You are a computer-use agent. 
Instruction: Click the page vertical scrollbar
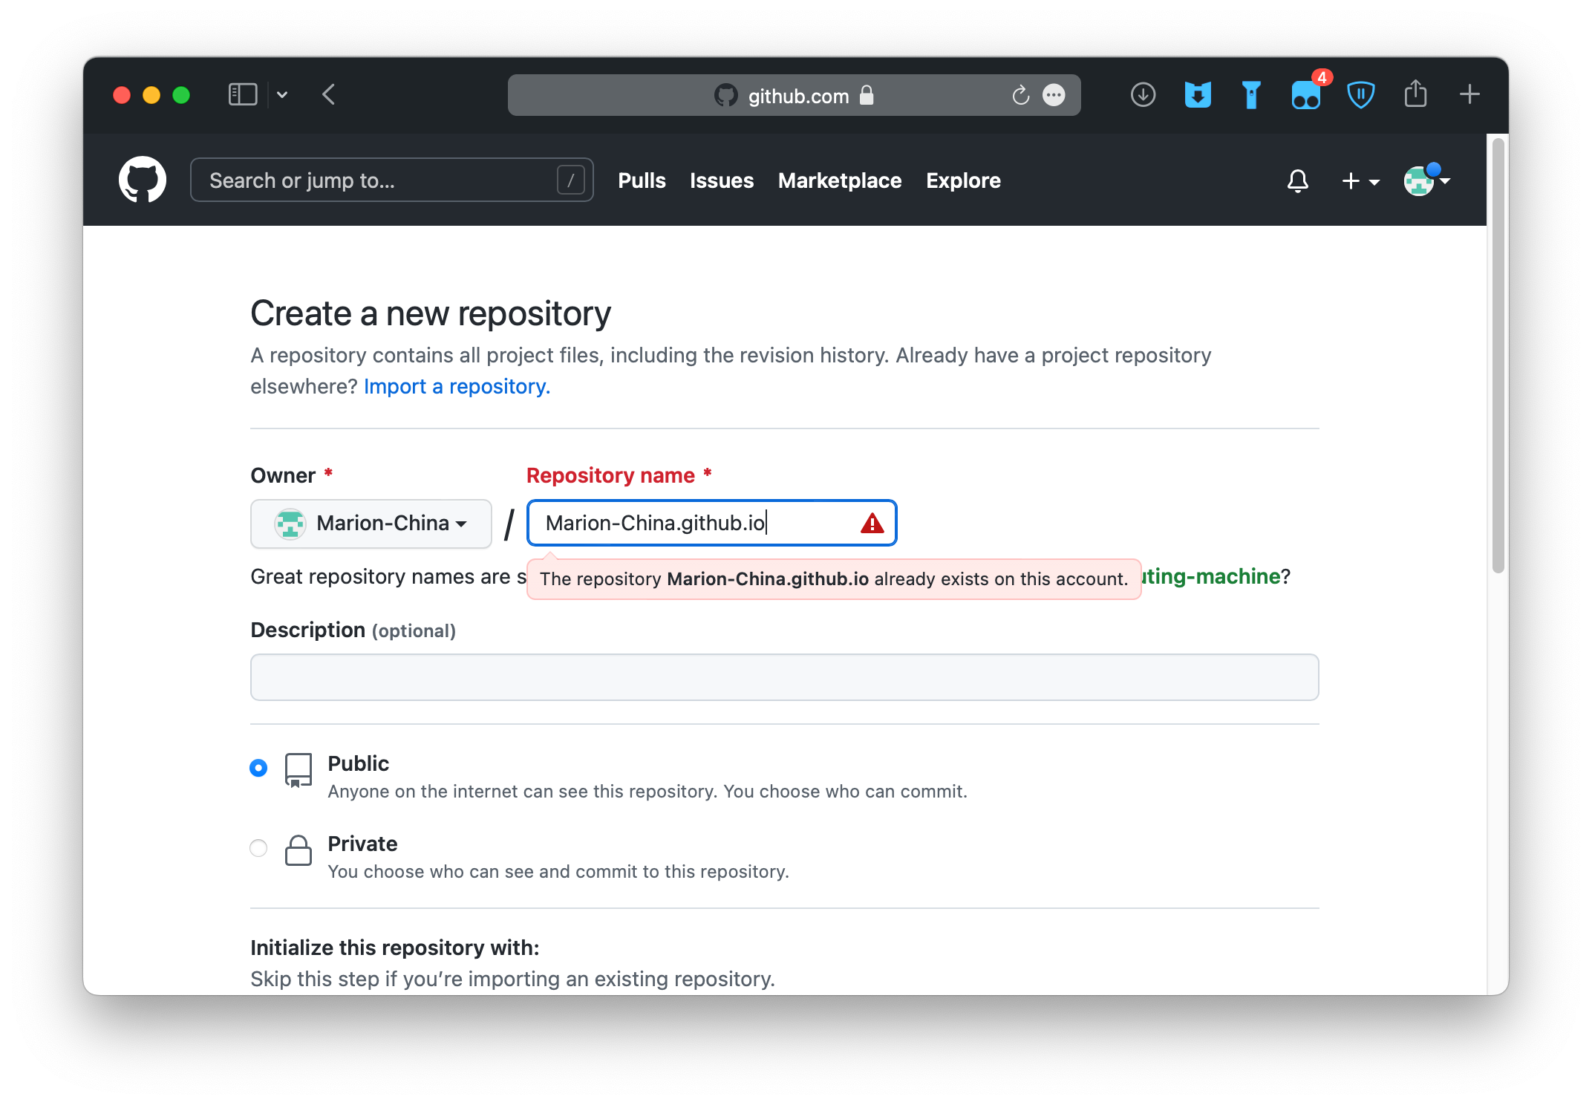tap(1498, 356)
